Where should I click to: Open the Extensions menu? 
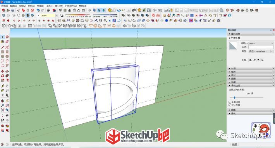[71, 6]
